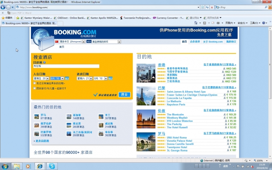
Task: Open Skype from the taskbar
Action: pyautogui.click(x=51, y=166)
